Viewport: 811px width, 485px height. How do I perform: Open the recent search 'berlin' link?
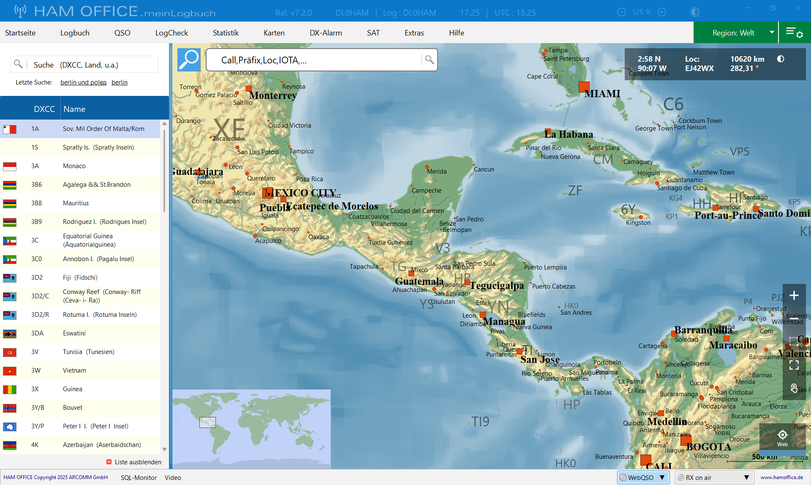[x=120, y=82]
